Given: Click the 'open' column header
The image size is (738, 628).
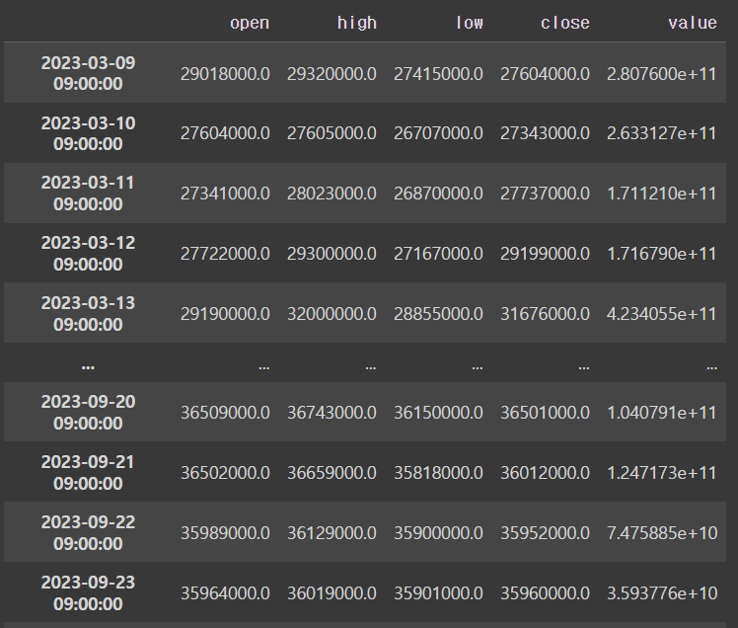Looking at the screenshot, I should tap(250, 23).
